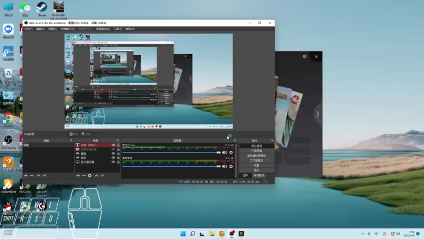
Task: Switch to the 转场特效 (scene transitions) tab
Action: (x=259, y=176)
